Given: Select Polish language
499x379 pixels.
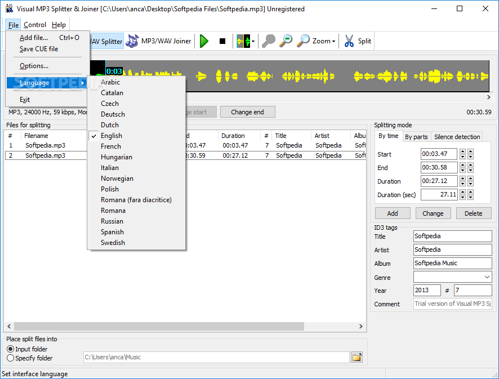Looking at the screenshot, I should (136, 189).
